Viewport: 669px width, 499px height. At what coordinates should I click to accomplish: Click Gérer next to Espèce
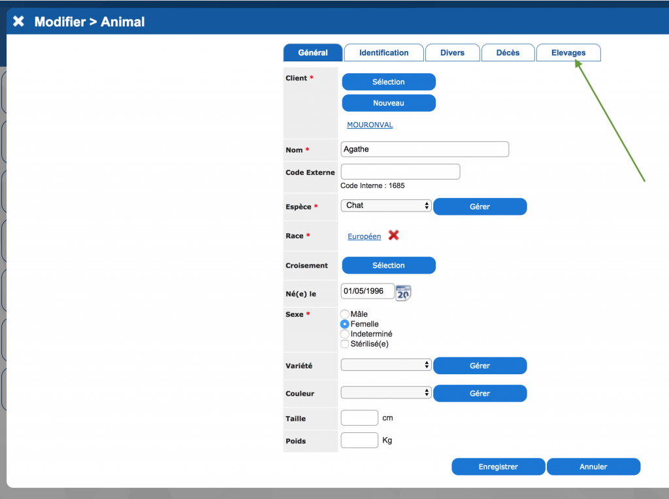480,206
